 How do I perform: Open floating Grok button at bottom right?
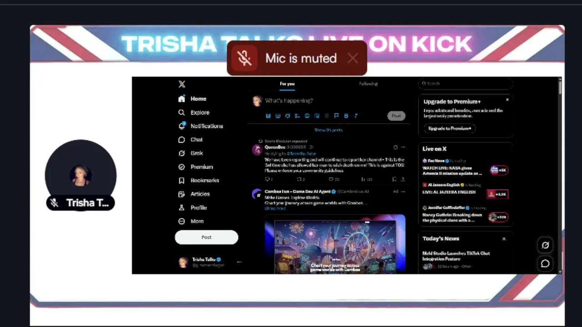(545, 245)
